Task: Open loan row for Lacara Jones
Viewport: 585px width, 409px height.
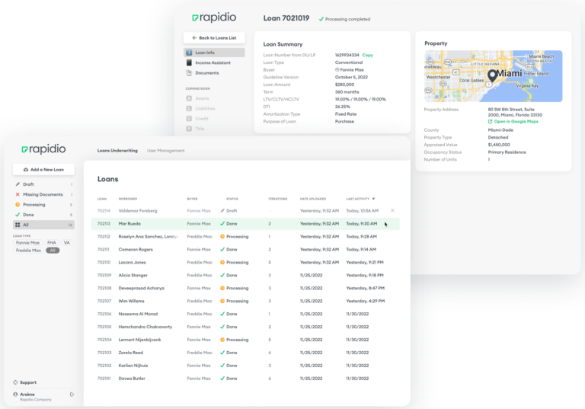Action: coord(245,262)
